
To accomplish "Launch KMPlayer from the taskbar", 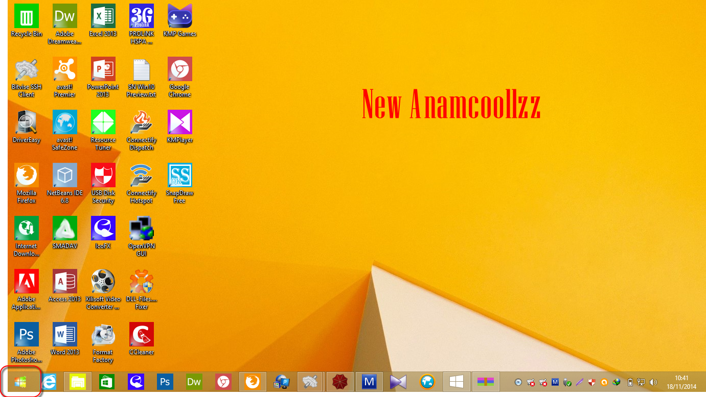I will (398, 381).
